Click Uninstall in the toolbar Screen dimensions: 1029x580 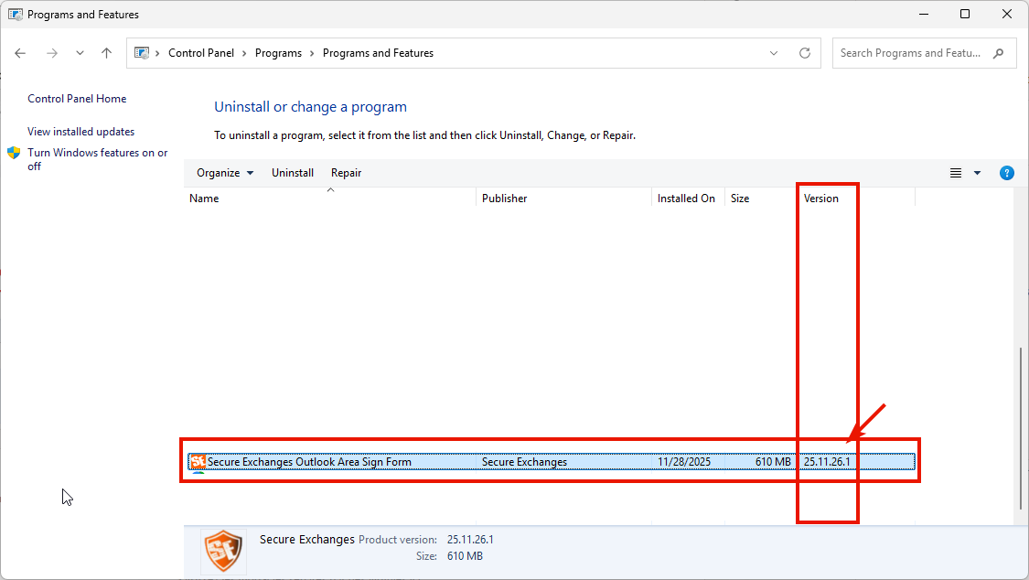[293, 173]
